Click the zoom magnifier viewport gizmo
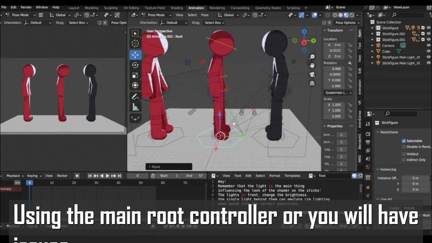This screenshot has height=243, width=432. (x=312, y=57)
